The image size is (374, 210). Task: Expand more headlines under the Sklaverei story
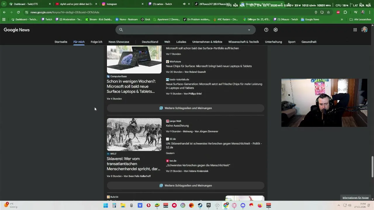(x=186, y=185)
